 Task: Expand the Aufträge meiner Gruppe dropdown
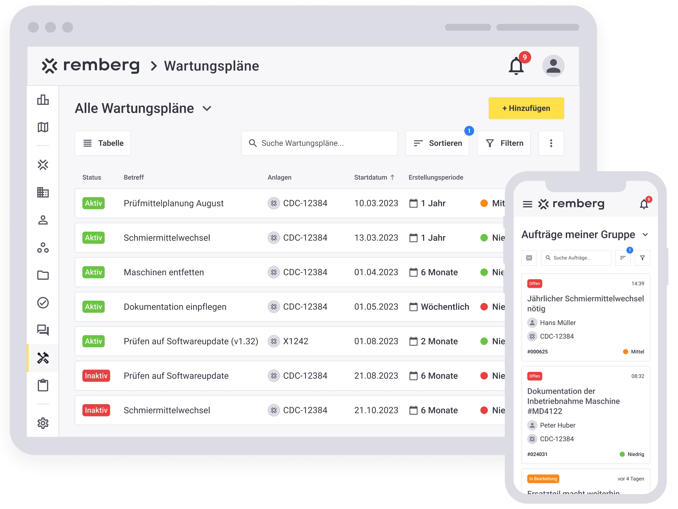645,235
